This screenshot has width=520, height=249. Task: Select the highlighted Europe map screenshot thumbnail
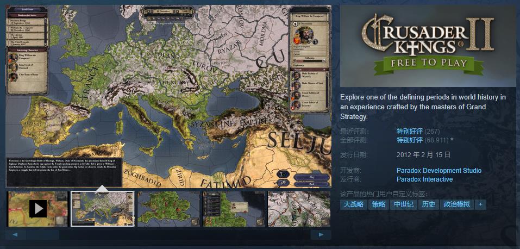coord(103,209)
